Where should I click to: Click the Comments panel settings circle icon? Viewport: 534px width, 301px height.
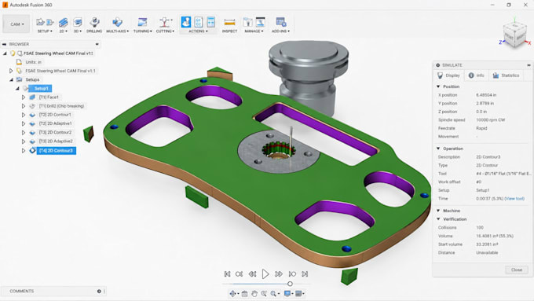tap(99, 291)
